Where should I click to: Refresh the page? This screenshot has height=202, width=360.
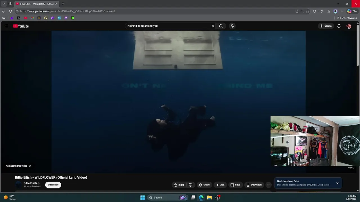(10, 11)
